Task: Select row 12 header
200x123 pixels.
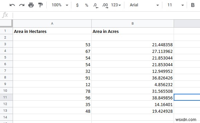Action: point(6,104)
